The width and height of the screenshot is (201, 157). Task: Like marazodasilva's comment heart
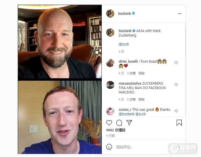point(176,84)
